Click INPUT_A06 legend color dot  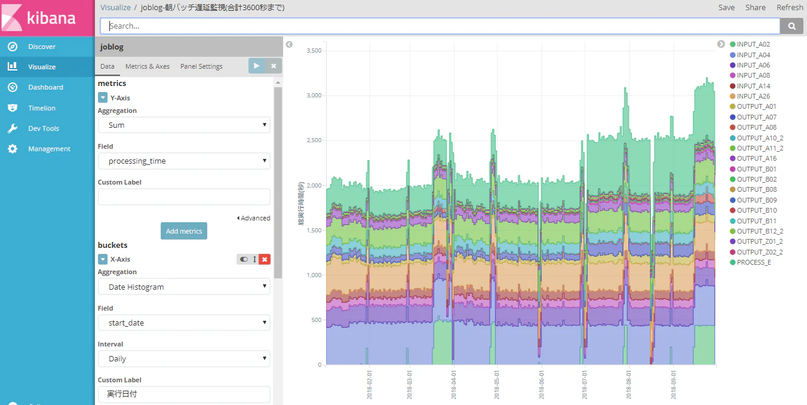733,65
